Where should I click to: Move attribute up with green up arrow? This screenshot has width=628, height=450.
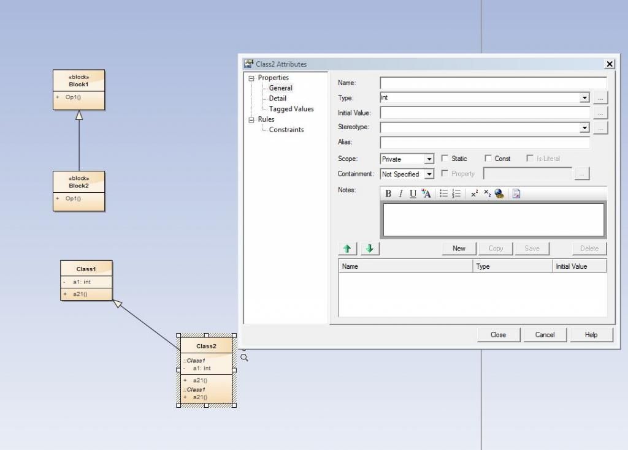point(347,249)
